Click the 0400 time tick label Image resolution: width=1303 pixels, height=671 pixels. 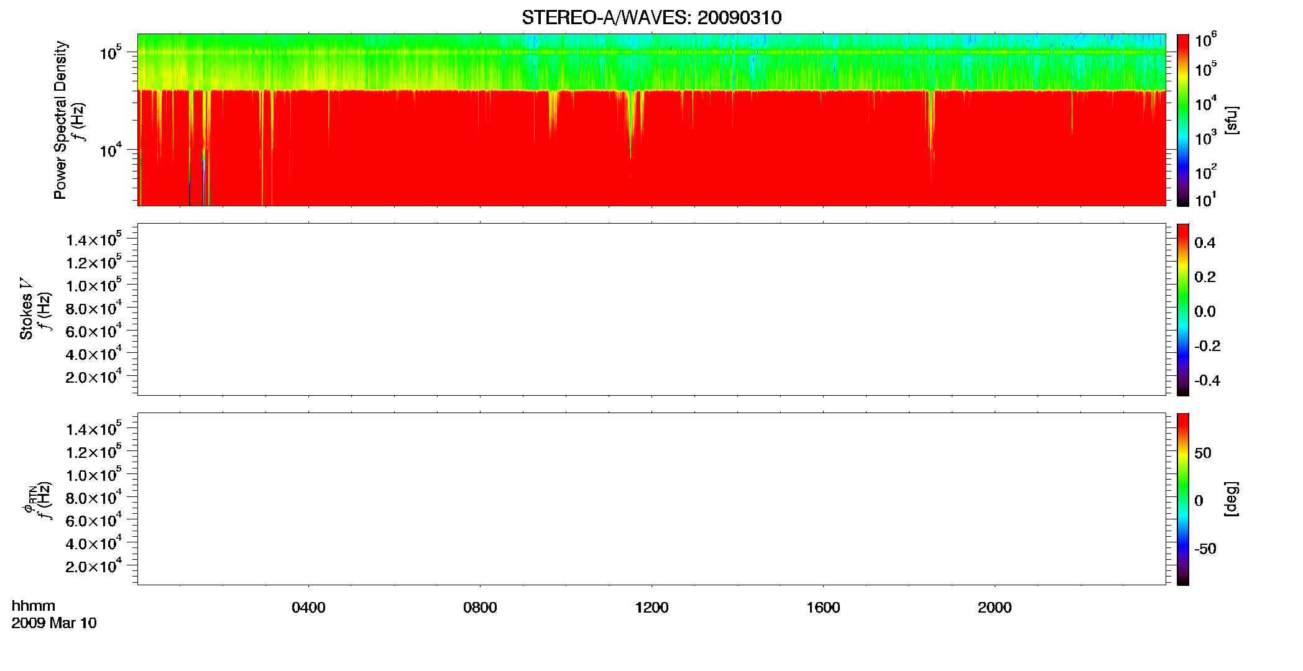[x=308, y=608]
